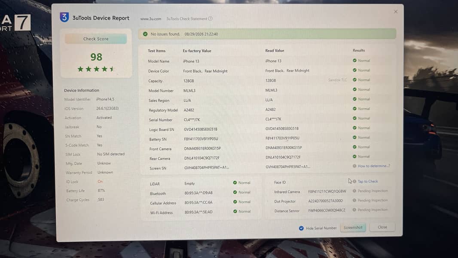Click the Normal status icon for Model Name
458x258 pixels.
pos(354,61)
